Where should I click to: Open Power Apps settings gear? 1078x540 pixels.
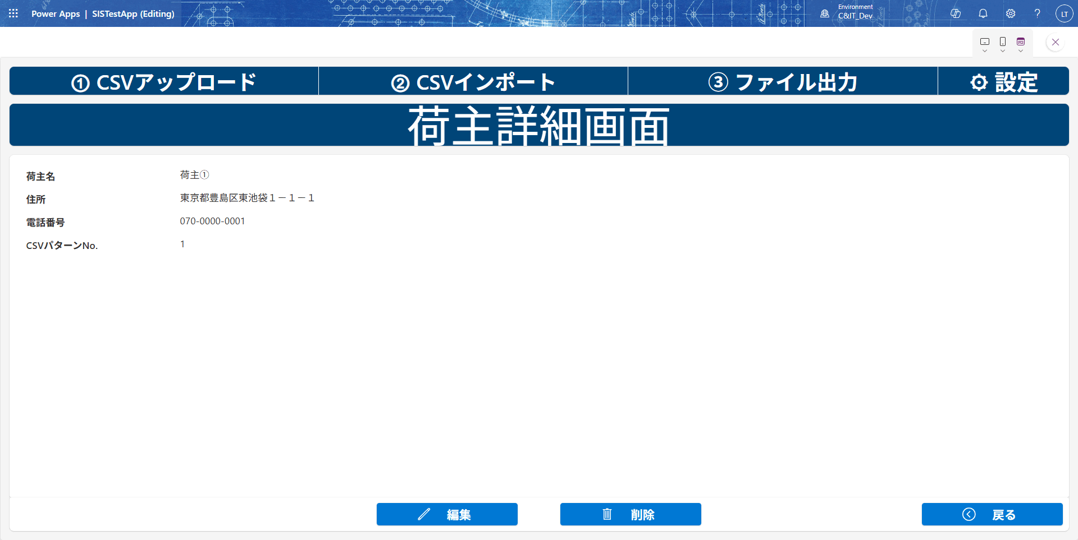(x=1011, y=13)
